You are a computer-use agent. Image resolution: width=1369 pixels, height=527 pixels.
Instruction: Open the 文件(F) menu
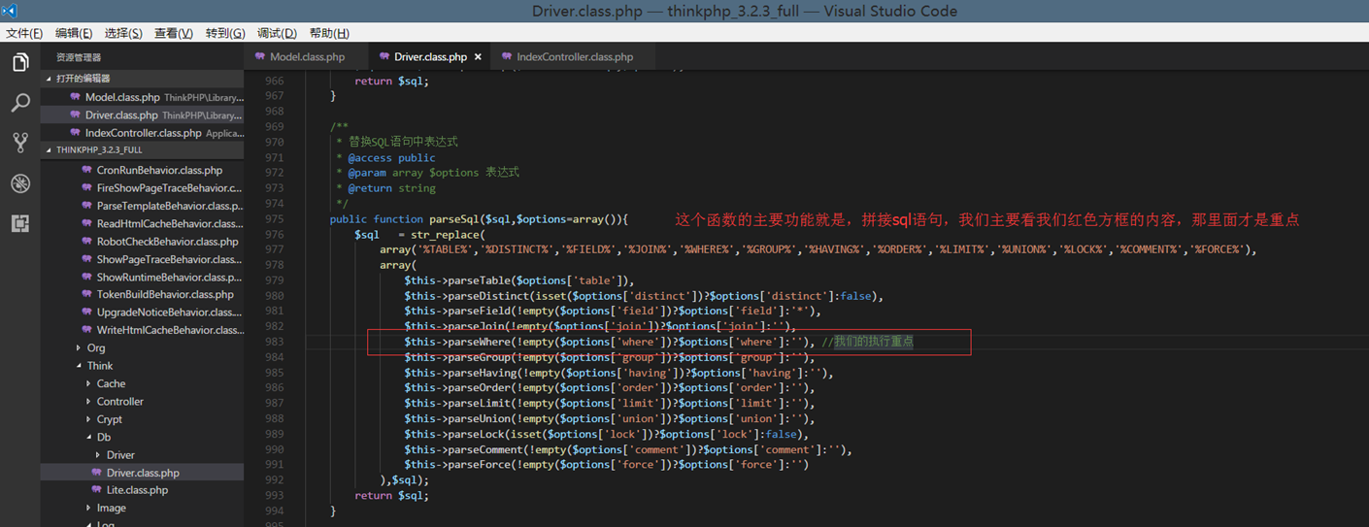coord(24,33)
